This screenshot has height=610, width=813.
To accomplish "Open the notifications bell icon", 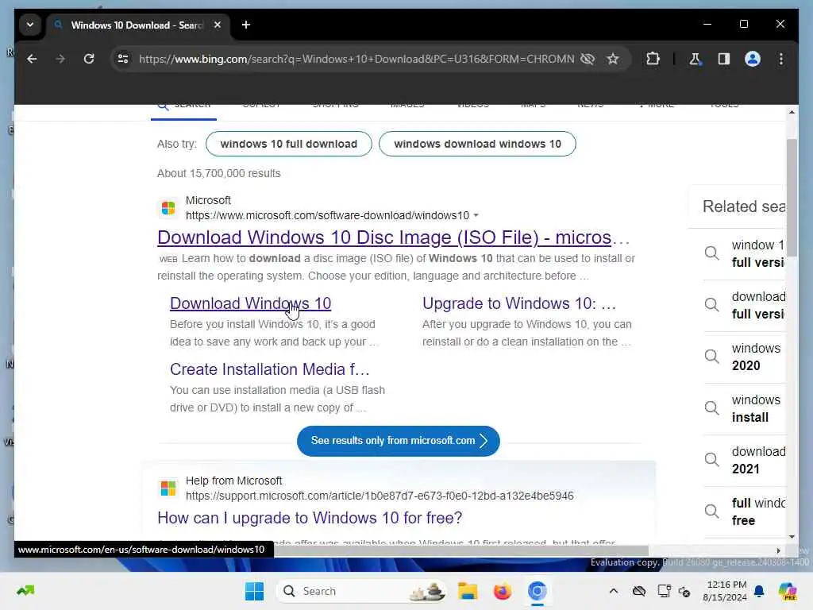I will pos(759,591).
